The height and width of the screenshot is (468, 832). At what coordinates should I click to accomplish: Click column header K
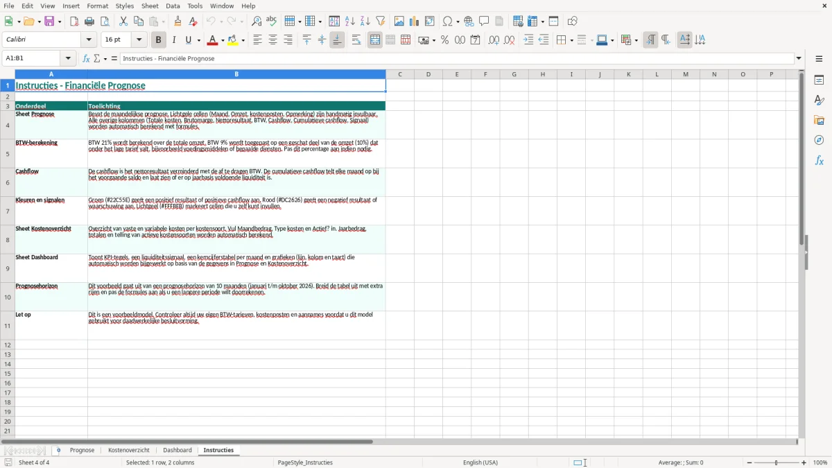[x=628, y=74]
